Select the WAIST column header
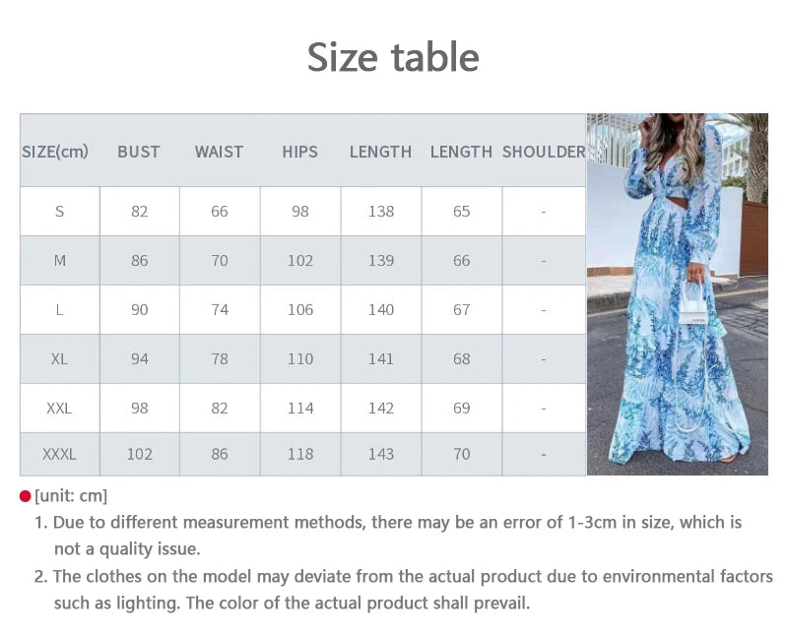This screenshot has width=788, height=637. click(x=219, y=152)
